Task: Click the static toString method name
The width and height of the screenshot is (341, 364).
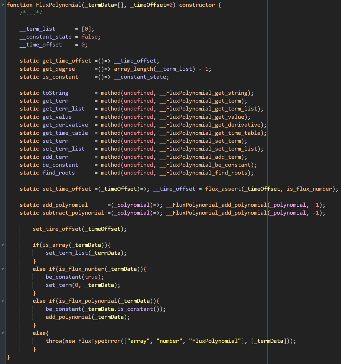Action: pos(56,93)
